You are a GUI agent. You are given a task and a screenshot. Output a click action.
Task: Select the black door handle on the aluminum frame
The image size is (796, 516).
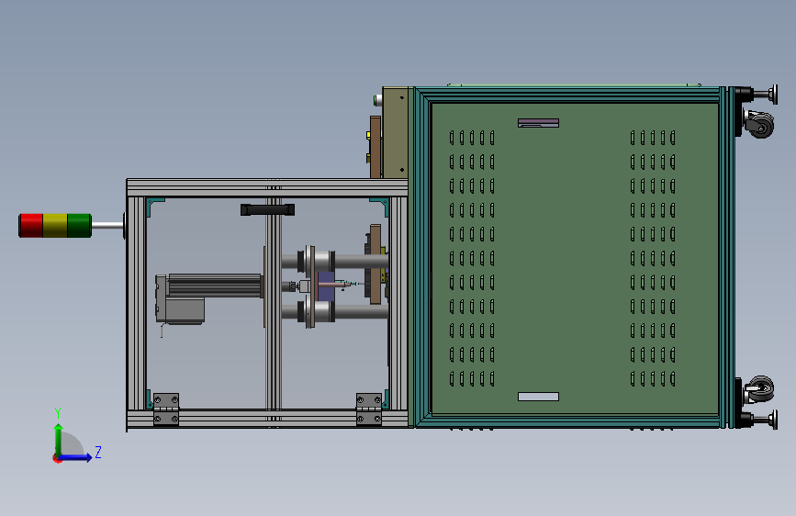point(267,209)
